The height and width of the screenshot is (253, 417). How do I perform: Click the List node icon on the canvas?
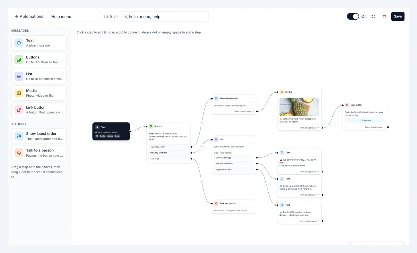(x=216, y=139)
